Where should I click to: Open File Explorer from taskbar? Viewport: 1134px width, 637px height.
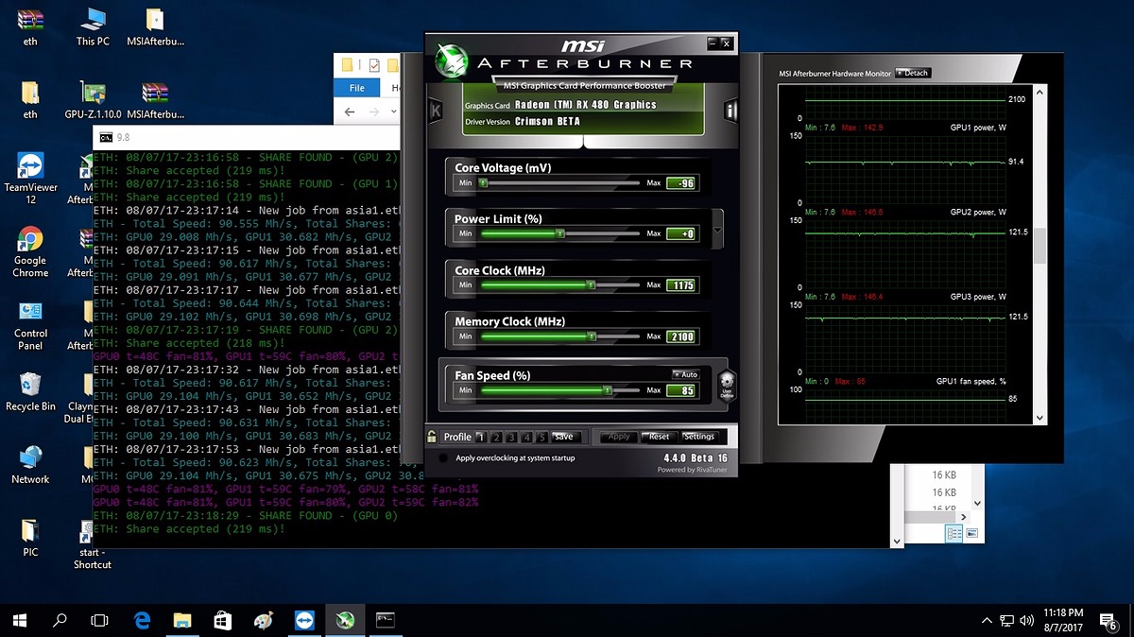(182, 620)
